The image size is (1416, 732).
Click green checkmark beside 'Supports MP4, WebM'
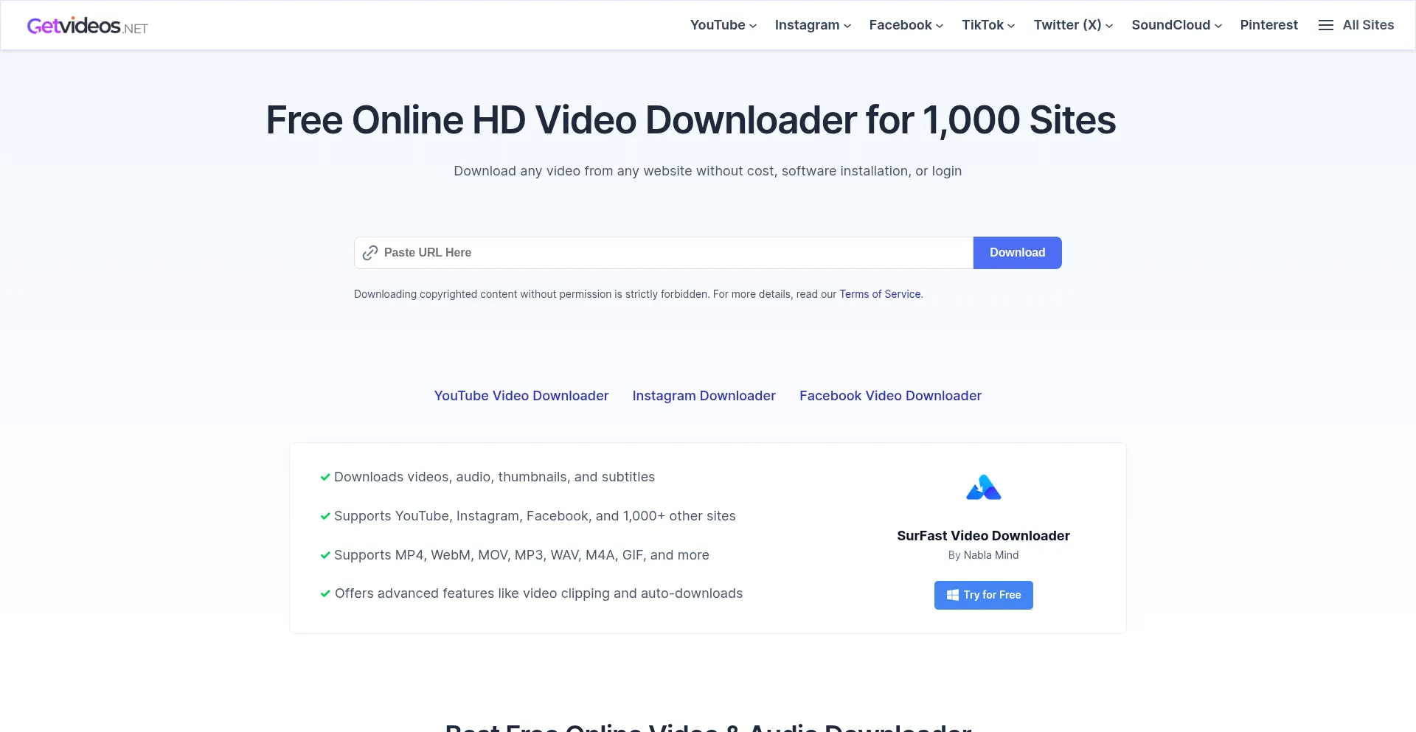[324, 556]
